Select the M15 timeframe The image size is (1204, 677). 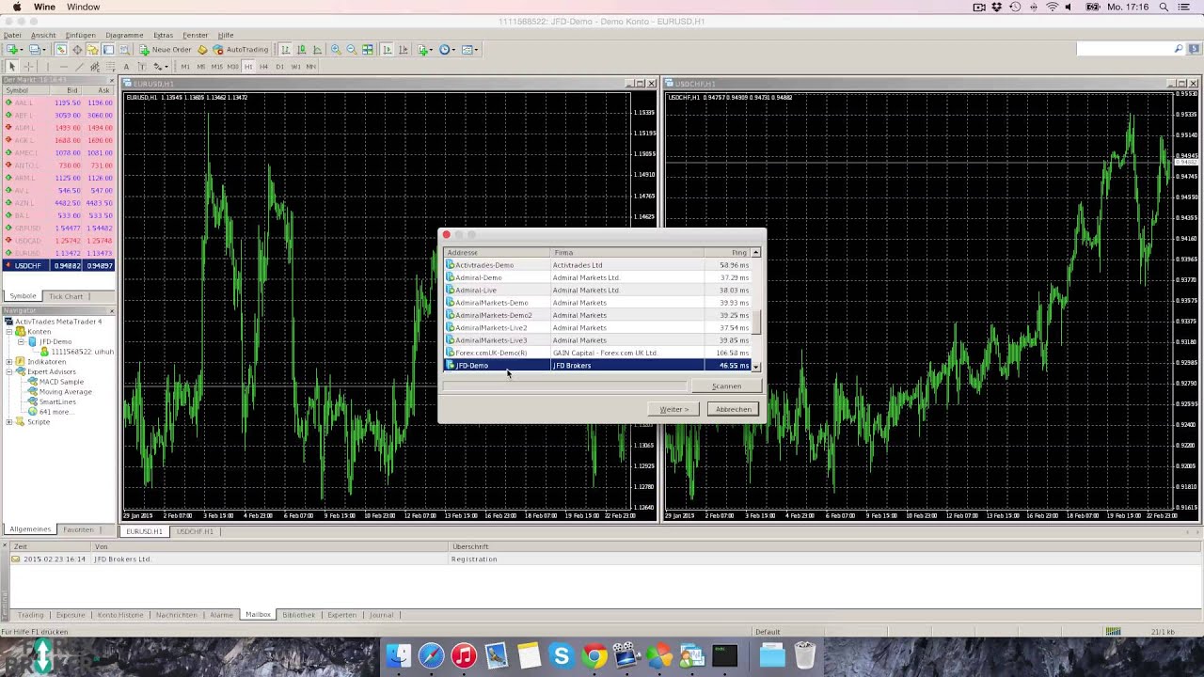pos(216,67)
